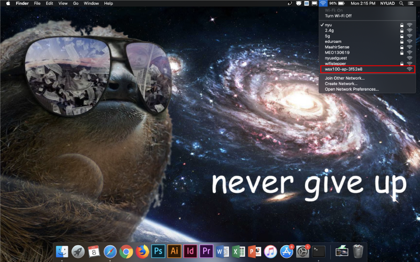Join the 5g network

click(x=367, y=36)
